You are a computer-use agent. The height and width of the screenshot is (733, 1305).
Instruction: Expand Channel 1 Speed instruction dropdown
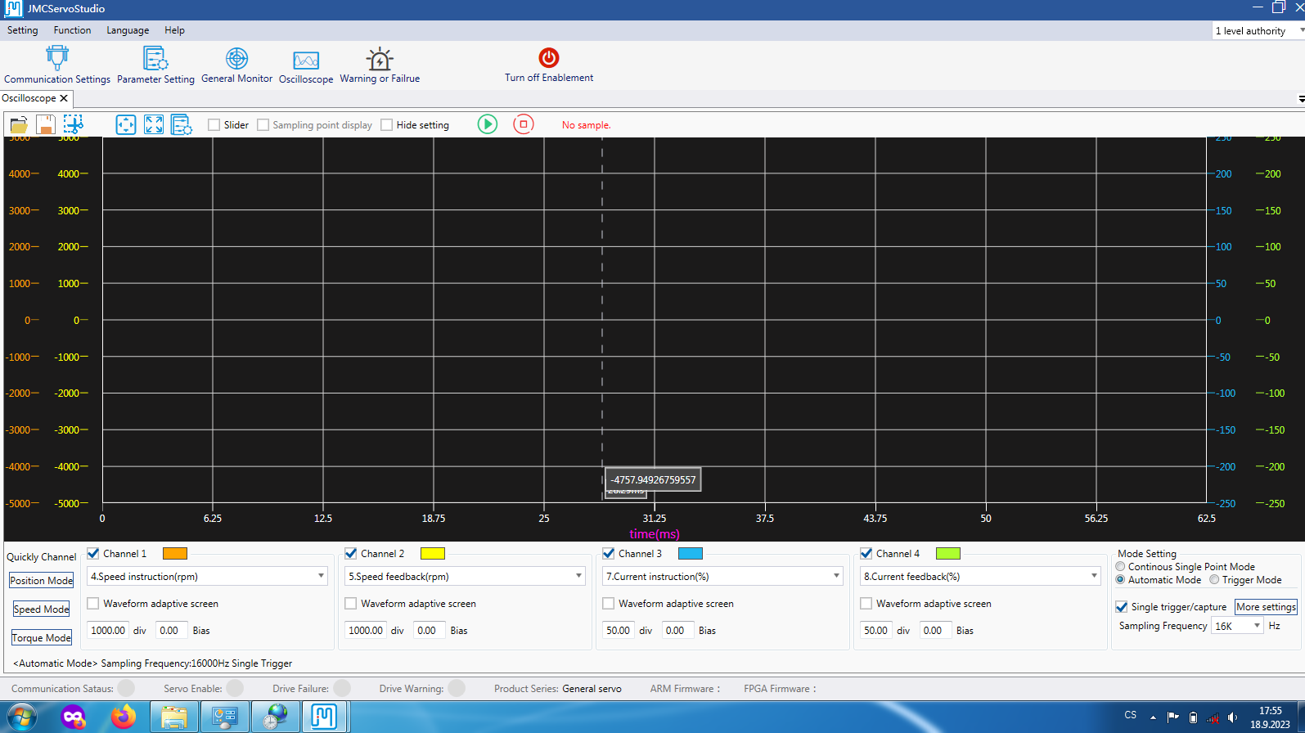(x=321, y=577)
